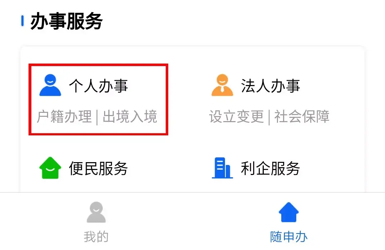Tap the blue house icon above 随申办
This screenshot has height=250, width=385.
click(288, 212)
